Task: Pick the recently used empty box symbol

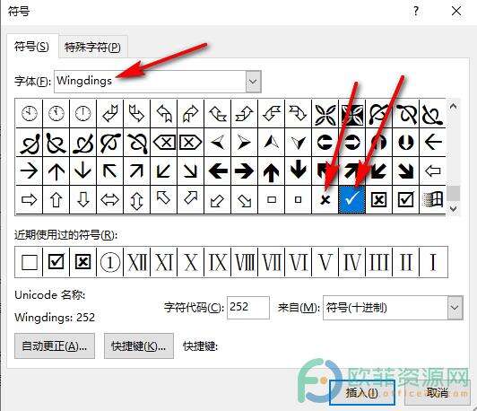Action: tap(30, 262)
